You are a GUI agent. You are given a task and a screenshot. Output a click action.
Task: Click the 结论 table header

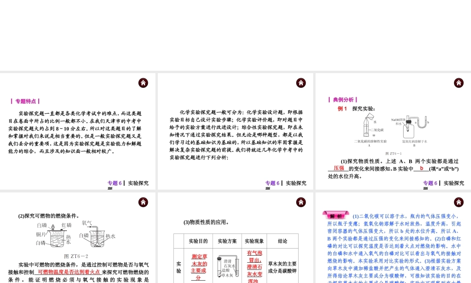click(x=282, y=241)
